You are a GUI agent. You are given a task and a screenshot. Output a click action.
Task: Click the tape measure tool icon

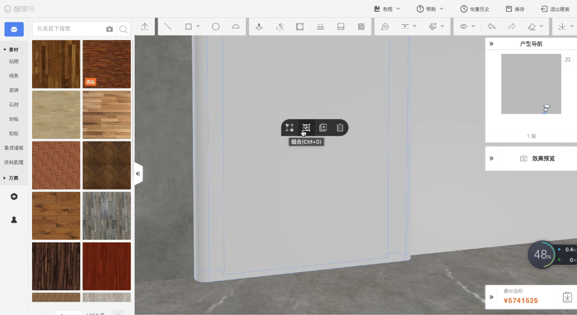(x=385, y=27)
